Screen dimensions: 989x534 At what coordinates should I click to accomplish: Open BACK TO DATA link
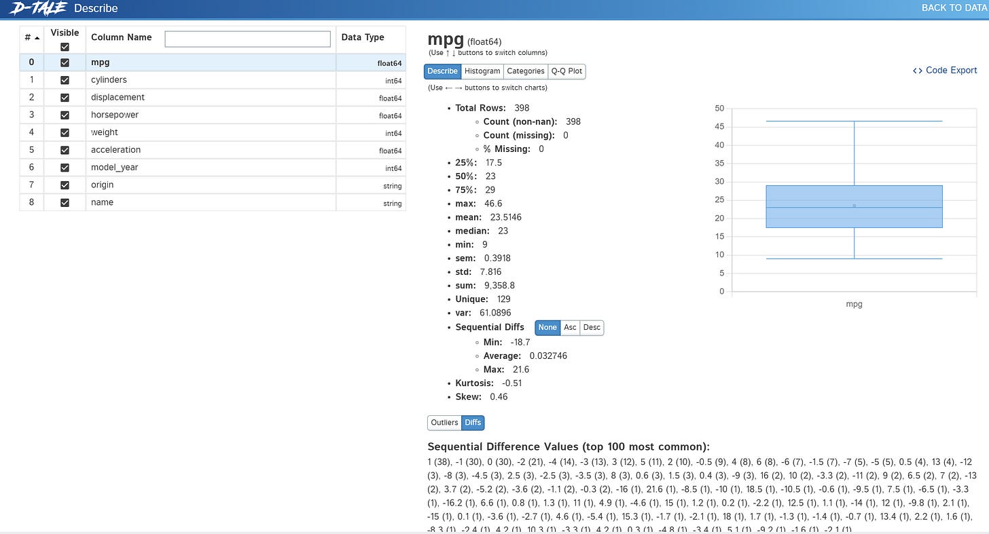click(955, 7)
